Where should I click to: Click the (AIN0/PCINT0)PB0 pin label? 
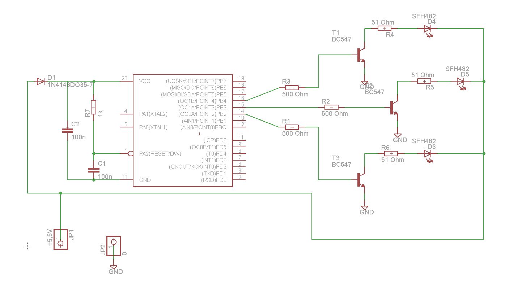[203, 127]
